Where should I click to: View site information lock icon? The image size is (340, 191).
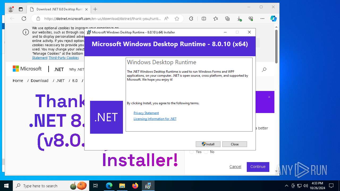(x=38, y=19)
